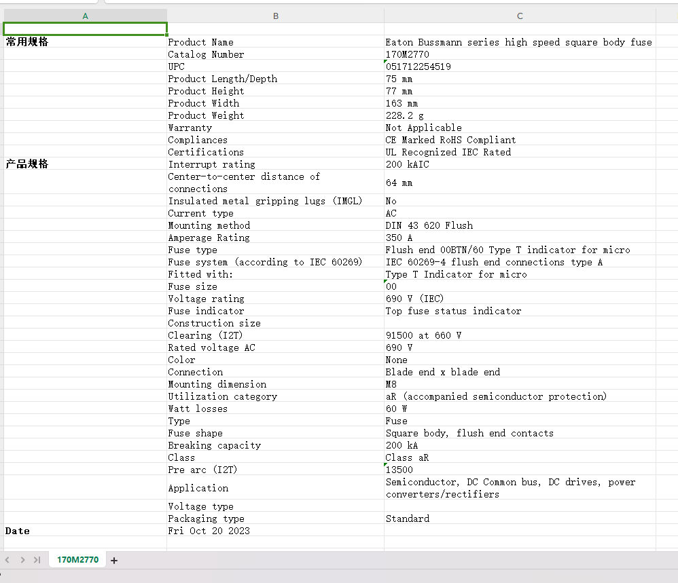Select the 'Compliances' label cell

point(275,140)
